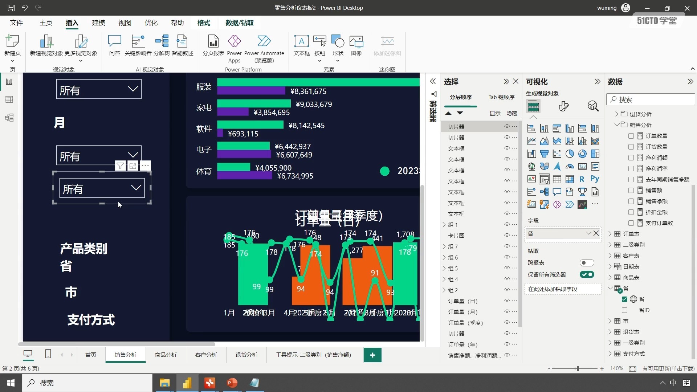
Task: Collapse the 销售分析 folder
Action: [x=616, y=124]
